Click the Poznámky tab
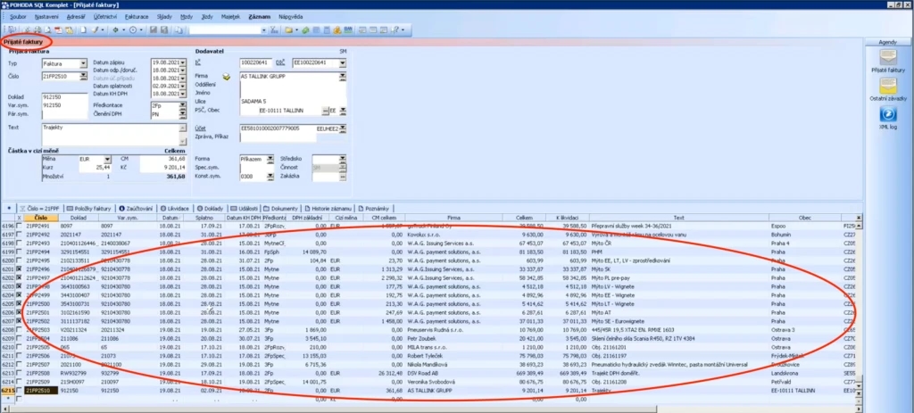 point(376,208)
